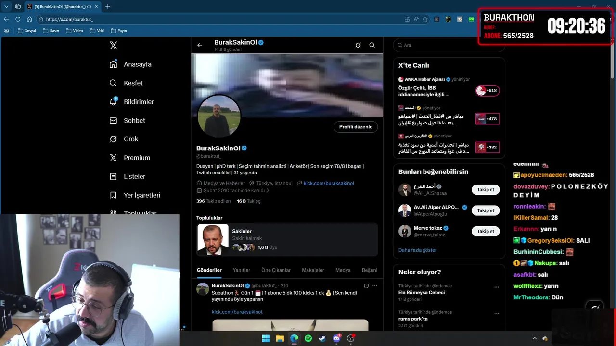Screen dimensions: 616x346
Task: Open Yer İşaretleri bookmarks
Action: 135,195
